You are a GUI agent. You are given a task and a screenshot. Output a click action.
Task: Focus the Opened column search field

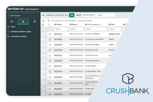76,29
